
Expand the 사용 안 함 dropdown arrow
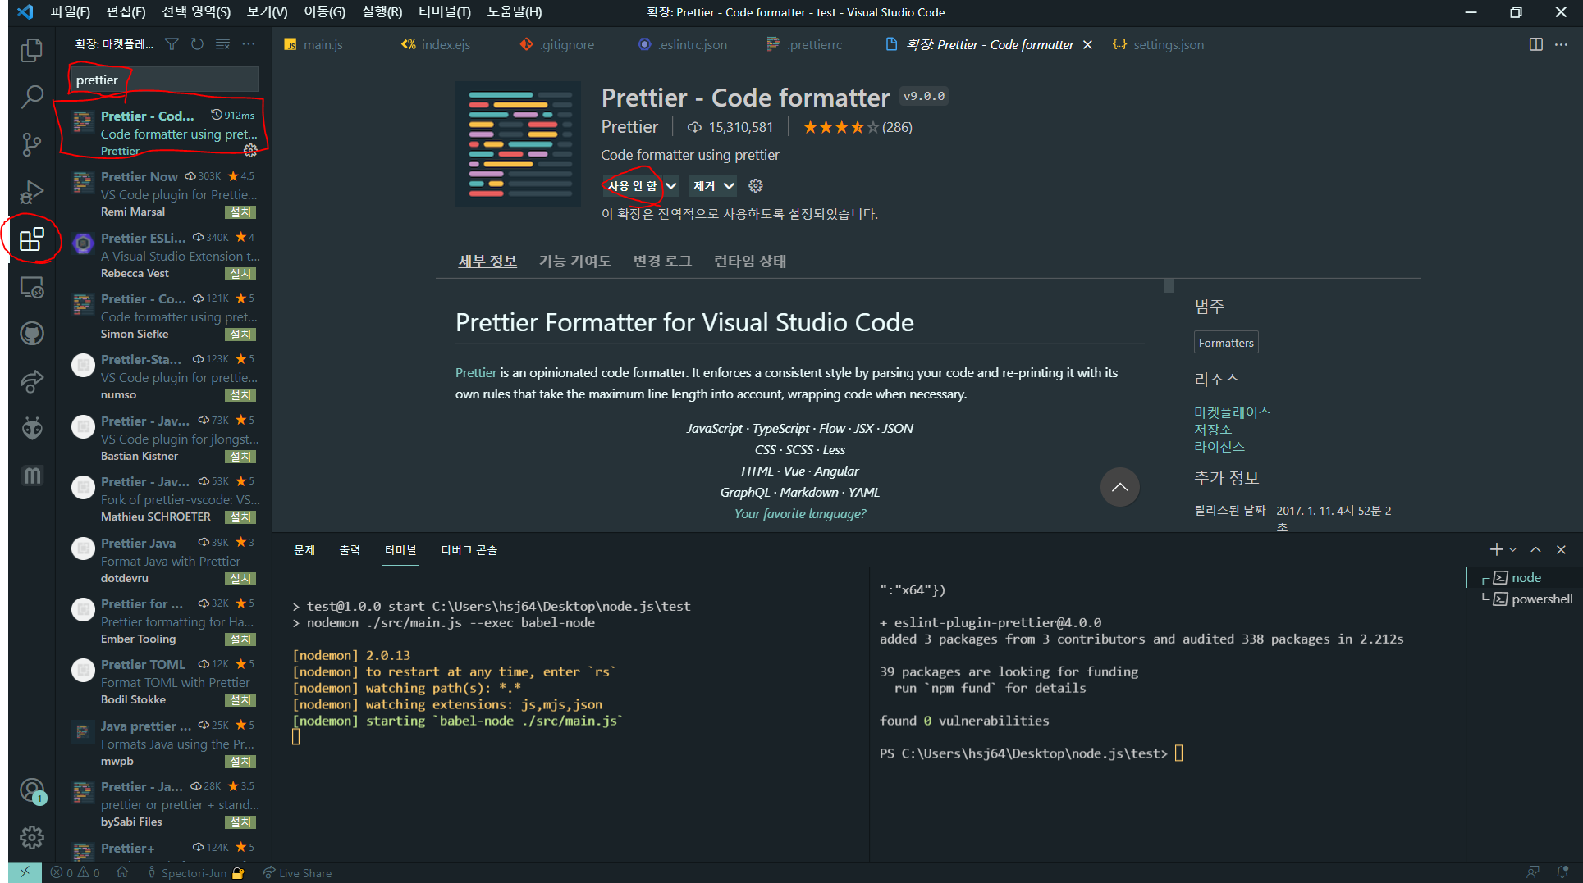[x=670, y=186]
